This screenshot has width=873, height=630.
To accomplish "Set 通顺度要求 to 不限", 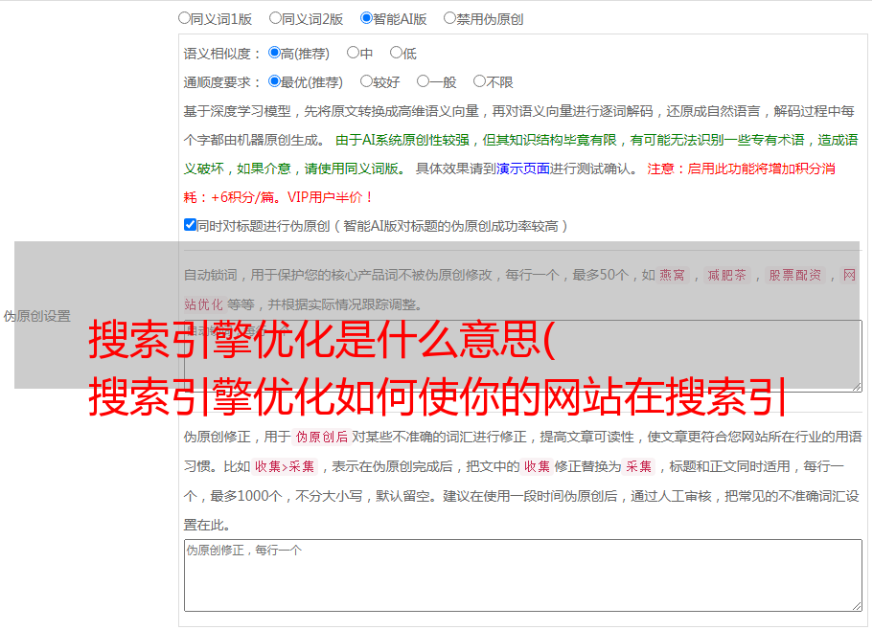I will [x=479, y=81].
